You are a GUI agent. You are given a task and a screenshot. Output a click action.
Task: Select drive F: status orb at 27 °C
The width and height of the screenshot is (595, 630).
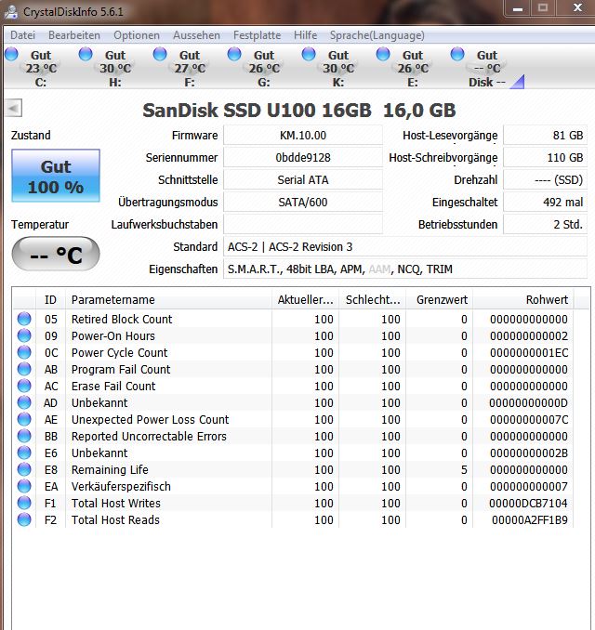click(x=160, y=54)
